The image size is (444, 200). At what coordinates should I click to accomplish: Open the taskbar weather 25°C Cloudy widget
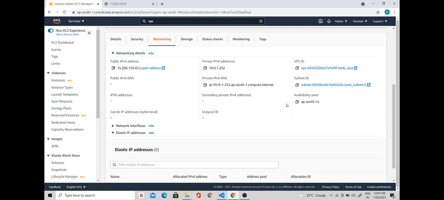(x=313, y=195)
